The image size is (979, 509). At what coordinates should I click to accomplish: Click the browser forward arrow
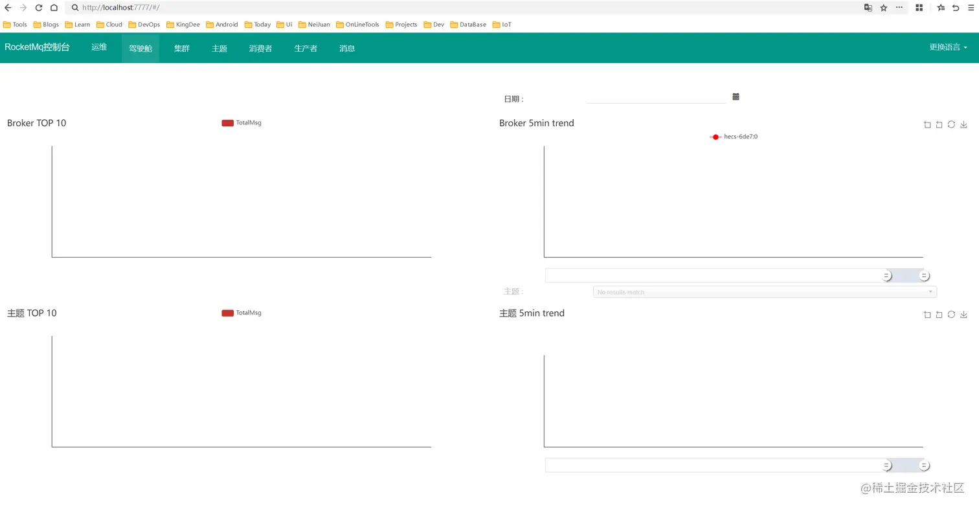[23, 8]
